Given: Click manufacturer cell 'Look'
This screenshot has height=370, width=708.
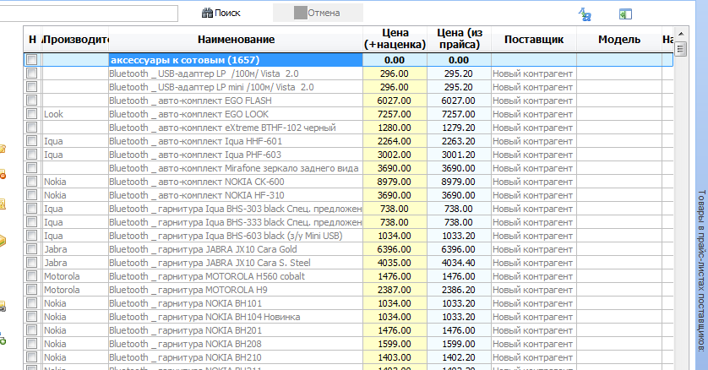Looking at the screenshot, I should pyautogui.click(x=75, y=114).
